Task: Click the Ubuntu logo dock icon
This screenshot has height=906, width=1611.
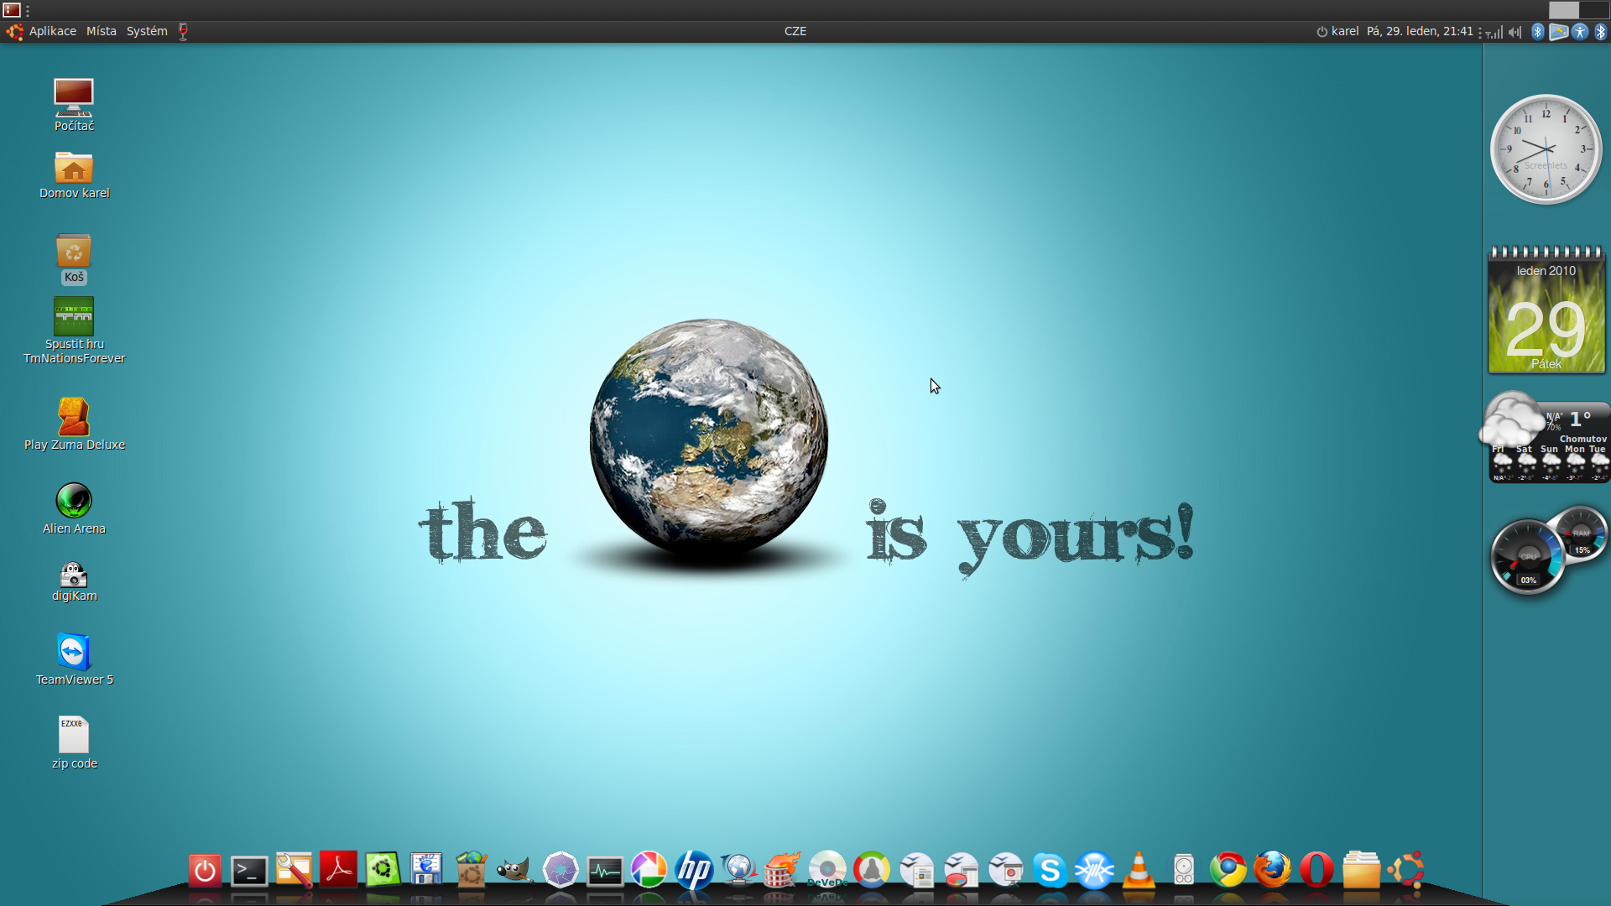Action: click(x=1405, y=869)
